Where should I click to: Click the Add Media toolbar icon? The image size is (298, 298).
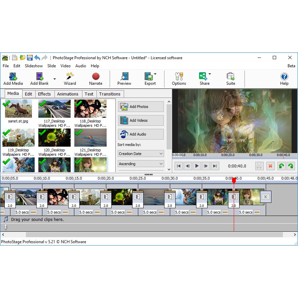13,79
